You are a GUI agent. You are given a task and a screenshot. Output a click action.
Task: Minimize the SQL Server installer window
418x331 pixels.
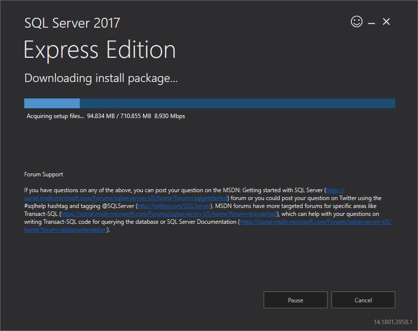(372, 23)
